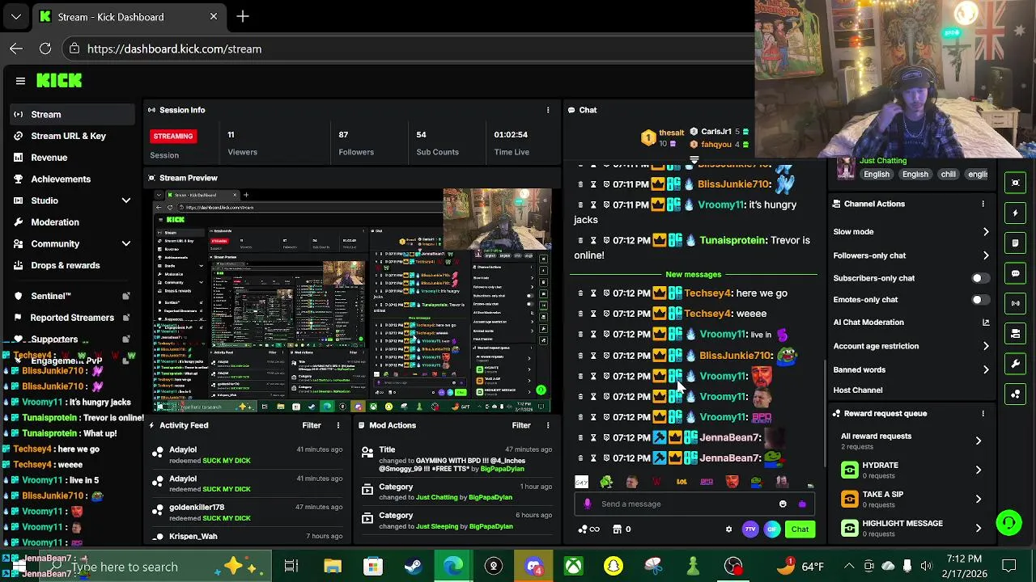Open Achievements in the sidebar

(61, 179)
